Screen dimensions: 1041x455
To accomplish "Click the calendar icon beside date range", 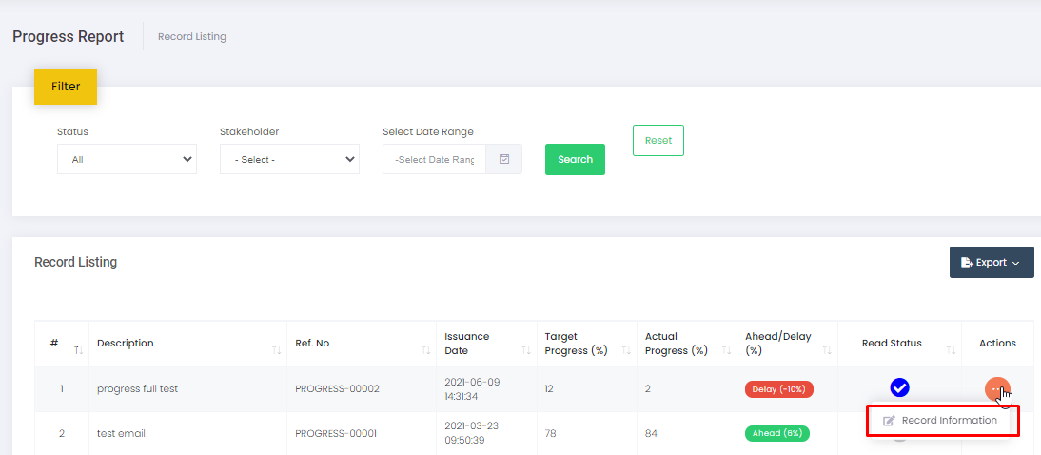I will tap(504, 159).
